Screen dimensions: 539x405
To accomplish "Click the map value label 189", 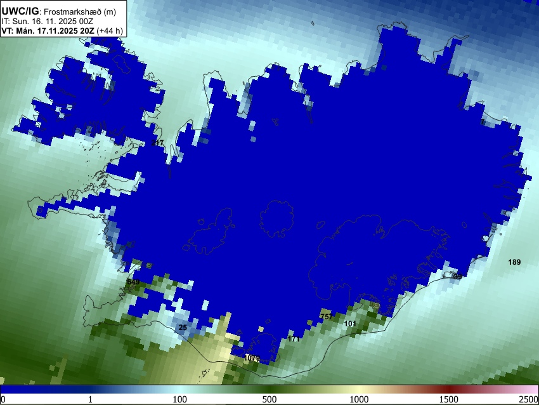I will click(514, 262).
